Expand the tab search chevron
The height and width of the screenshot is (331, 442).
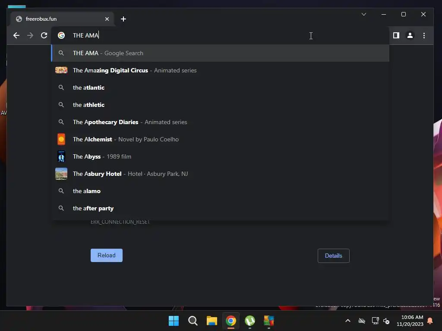point(364,14)
